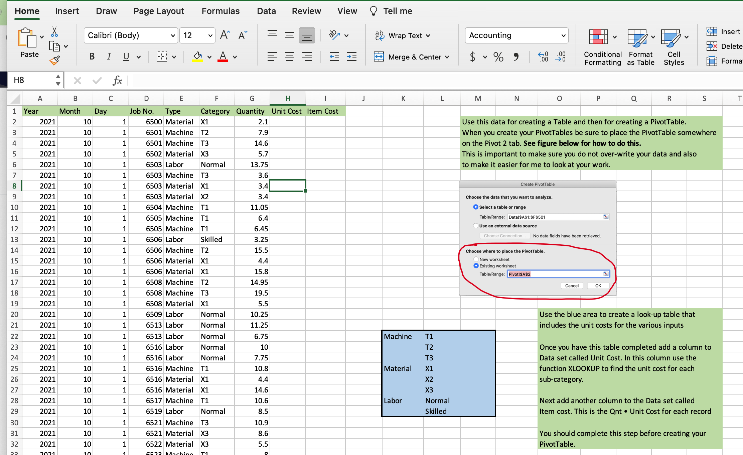Select the Existing worksheet option
Screen dimensions: 743x455
tap(476, 266)
